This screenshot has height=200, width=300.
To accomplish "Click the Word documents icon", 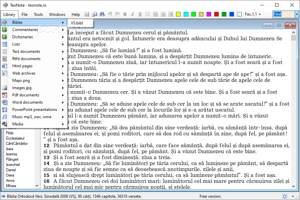I will [5, 102].
